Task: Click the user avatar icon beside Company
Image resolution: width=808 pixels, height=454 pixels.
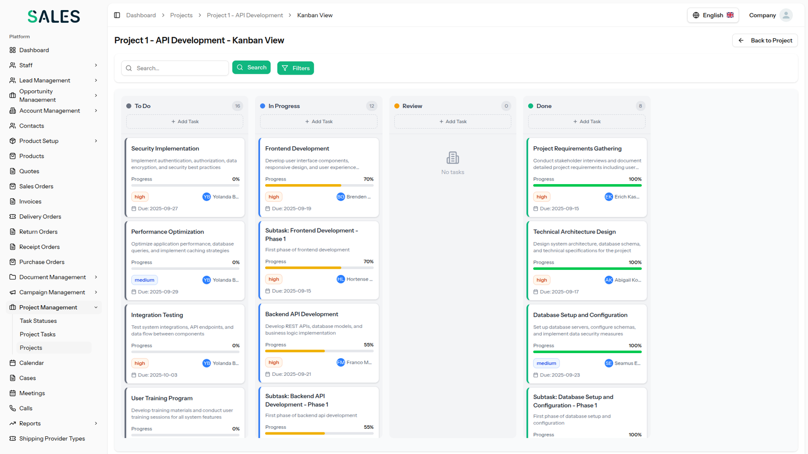Action: pos(786,15)
